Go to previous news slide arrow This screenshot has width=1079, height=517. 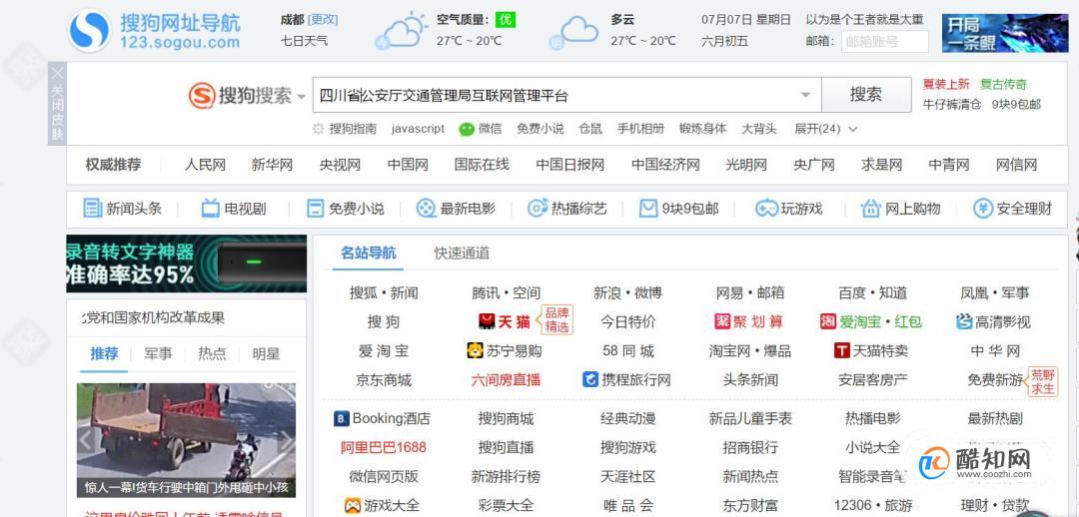click(86, 439)
